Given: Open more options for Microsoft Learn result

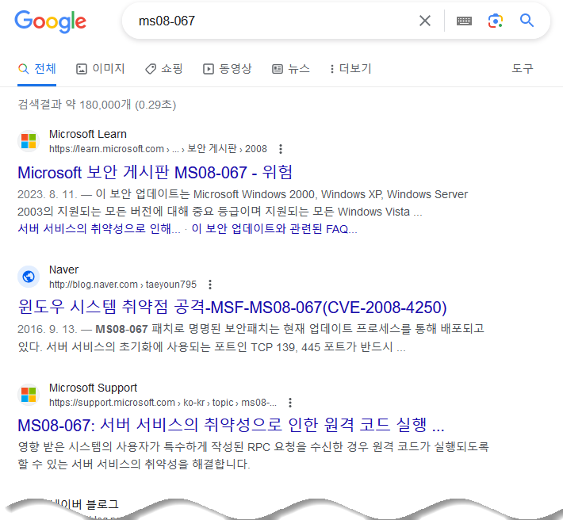Looking at the screenshot, I should point(281,149).
